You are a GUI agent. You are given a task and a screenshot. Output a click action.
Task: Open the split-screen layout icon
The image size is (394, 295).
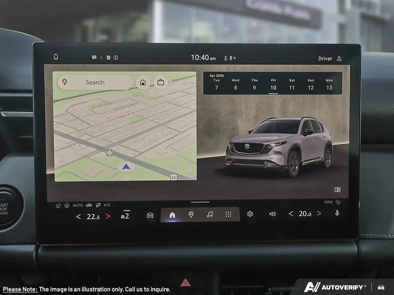(x=337, y=190)
